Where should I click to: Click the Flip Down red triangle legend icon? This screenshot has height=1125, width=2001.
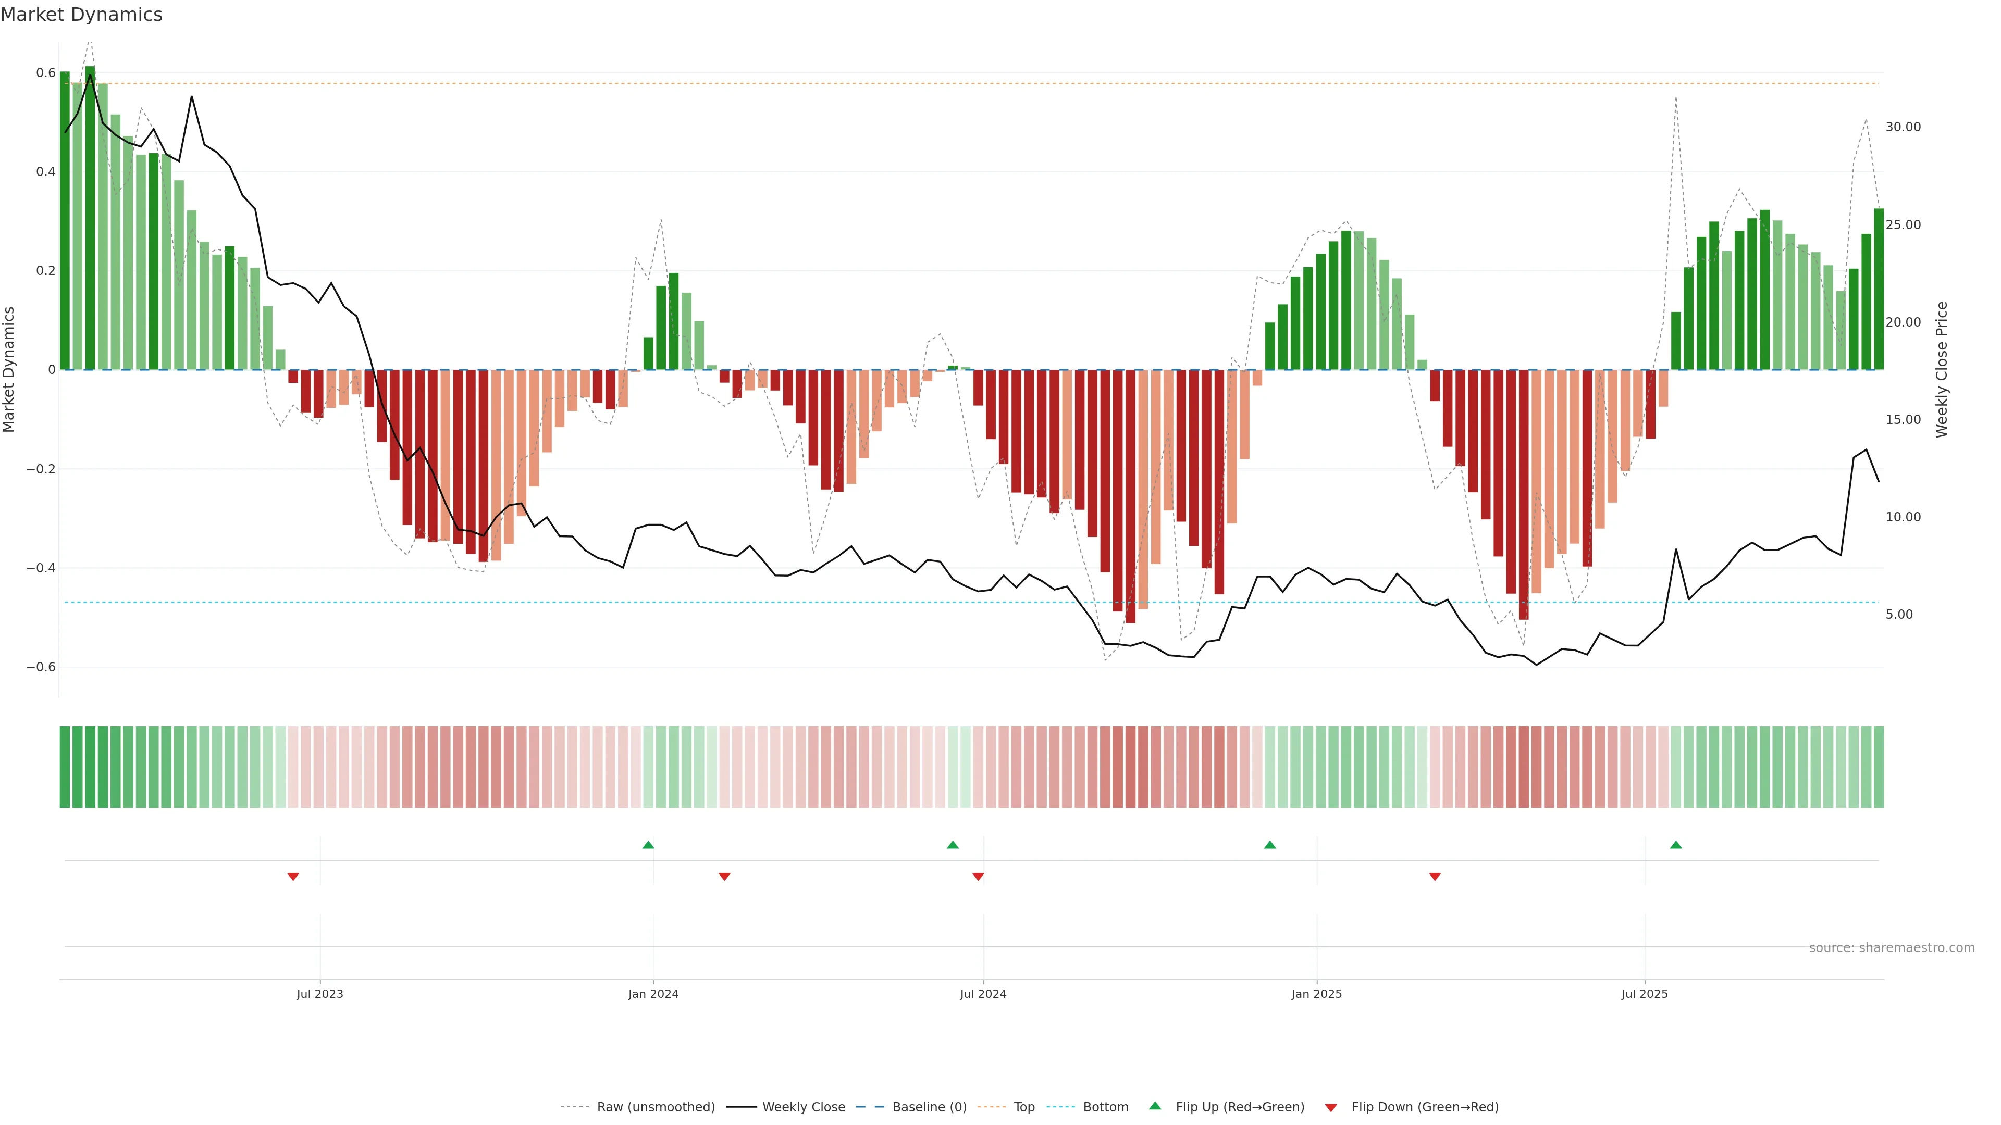[1331, 1107]
